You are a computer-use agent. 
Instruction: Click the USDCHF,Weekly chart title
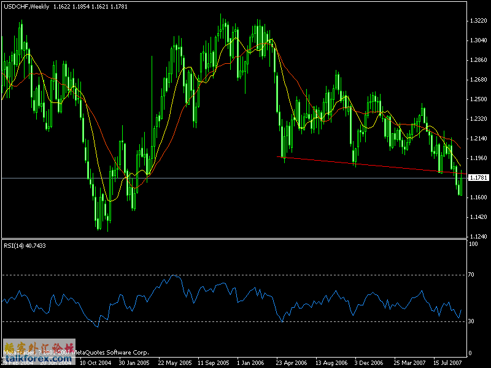pyautogui.click(x=25, y=6)
